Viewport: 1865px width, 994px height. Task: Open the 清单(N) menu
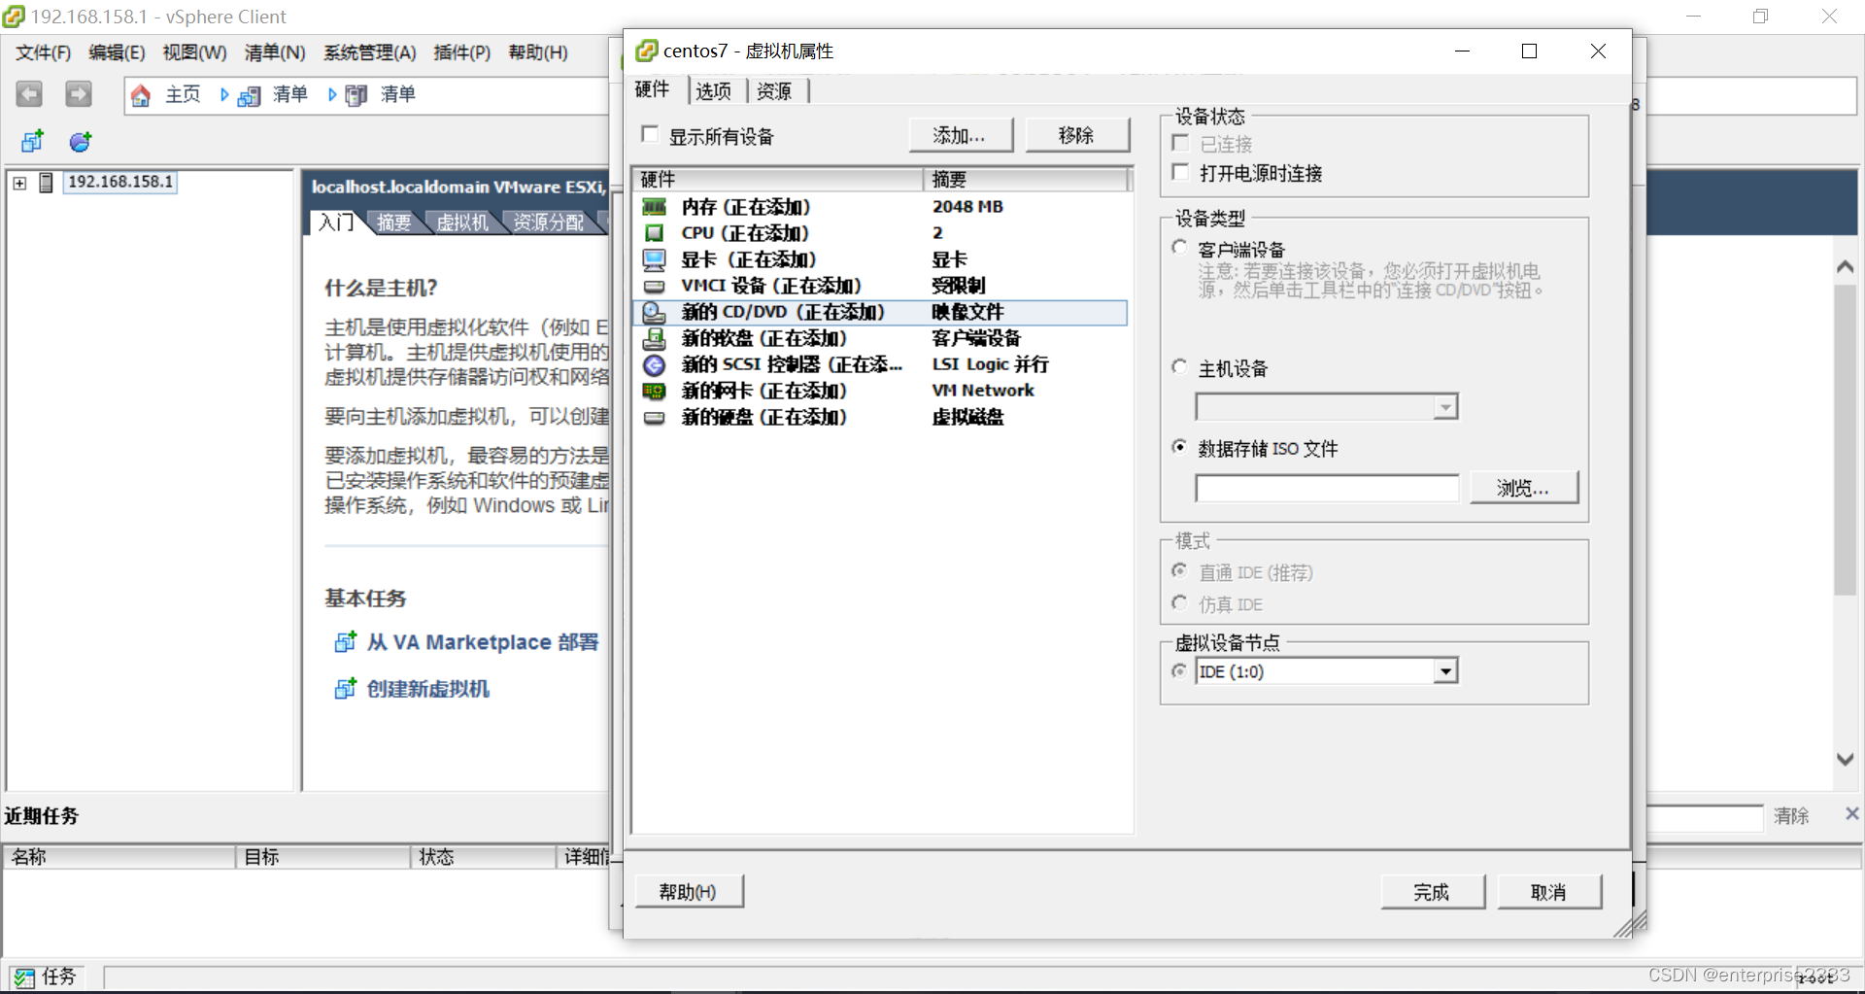tap(275, 52)
